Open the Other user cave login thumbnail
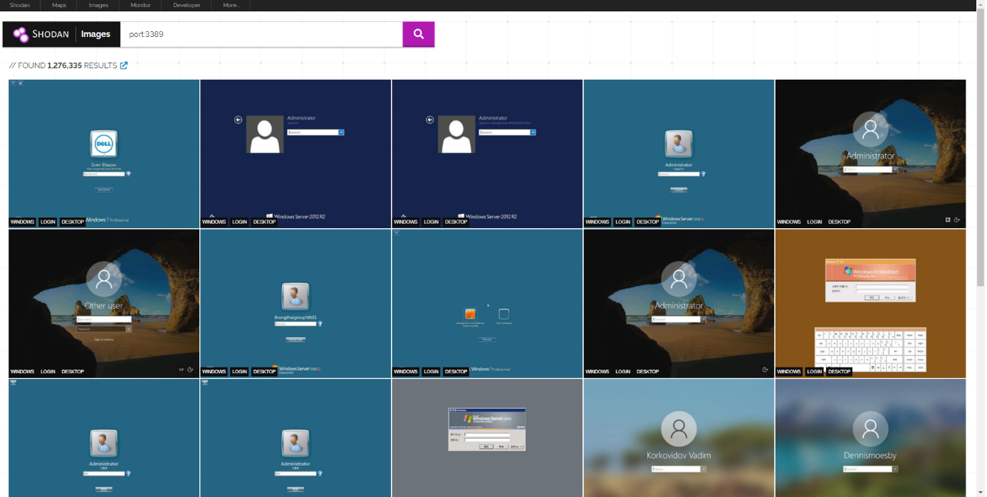 (104, 304)
